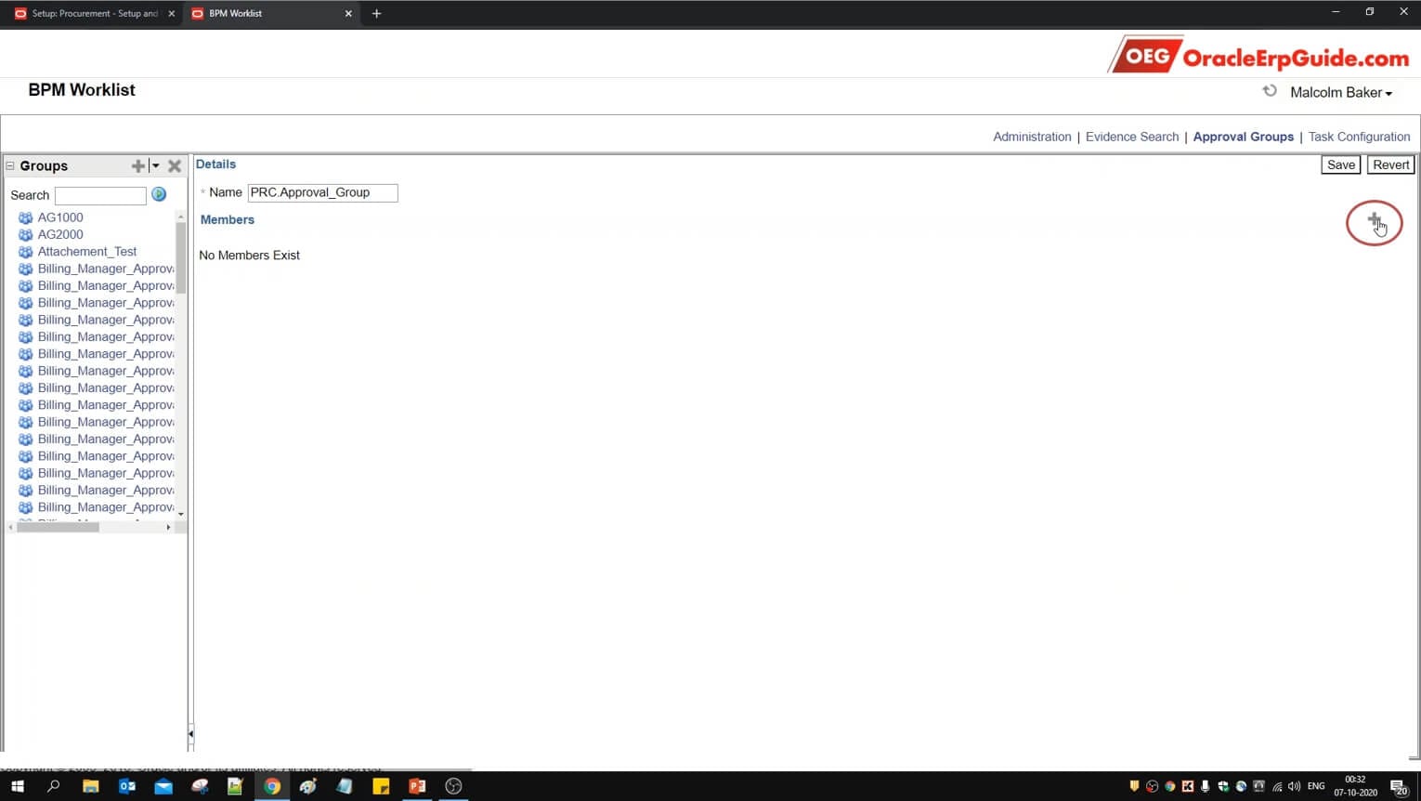Close the BPM Worklist browser tab
1421x801 pixels.
click(348, 13)
